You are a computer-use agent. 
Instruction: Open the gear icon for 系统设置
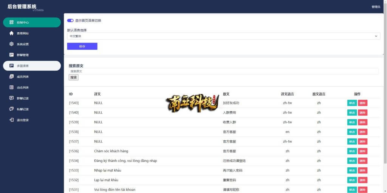pos(11,44)
